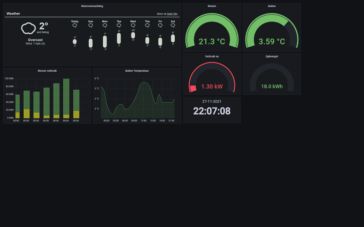Viewport: 364px width, 227px height.
Task: Open the Buiten Temperatuur panel title menu
Action: pos(137,71)
